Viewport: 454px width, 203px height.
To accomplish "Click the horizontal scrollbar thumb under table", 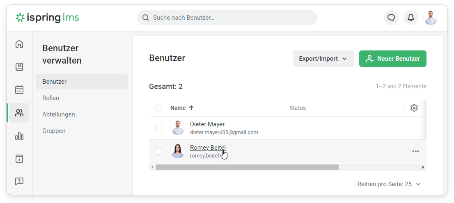I will pos(247,167).
